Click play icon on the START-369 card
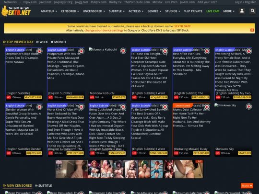259x194 pixels. [x=249, y=106]
